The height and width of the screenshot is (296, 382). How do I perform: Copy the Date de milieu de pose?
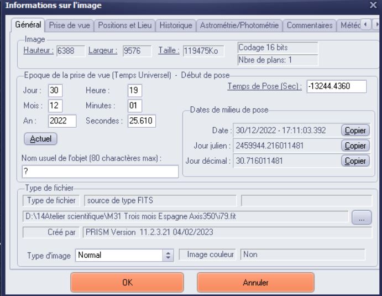[355, 131]
